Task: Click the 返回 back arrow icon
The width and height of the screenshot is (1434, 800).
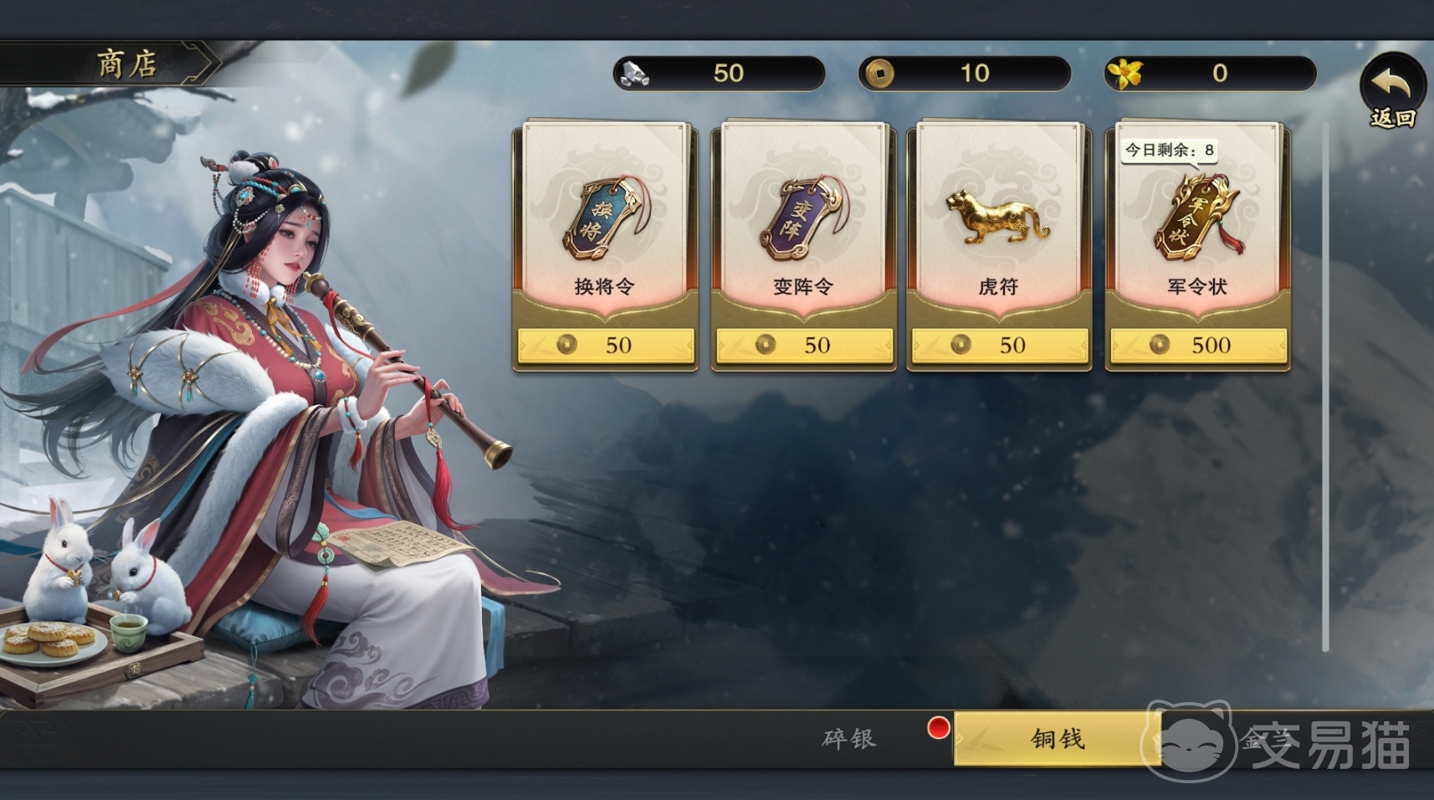Action: tap(1392, 83)
